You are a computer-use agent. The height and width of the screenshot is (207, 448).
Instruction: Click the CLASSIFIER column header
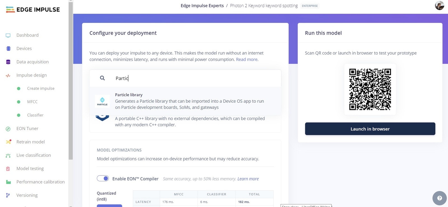coord(216,194)
